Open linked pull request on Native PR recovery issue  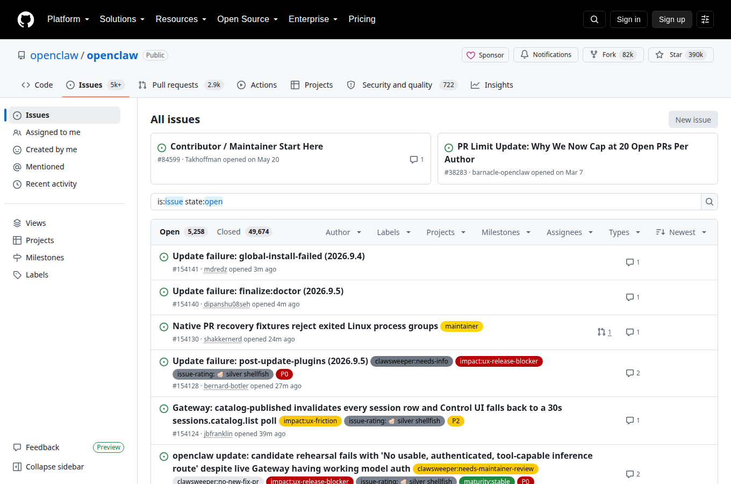click(605, 332)
